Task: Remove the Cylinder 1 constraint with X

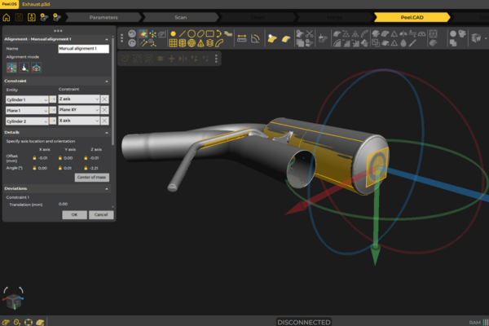Action: pos(105,99)
